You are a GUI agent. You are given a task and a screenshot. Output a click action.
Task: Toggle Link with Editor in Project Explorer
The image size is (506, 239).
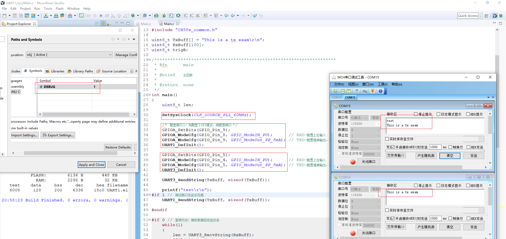tap(103, 24)
